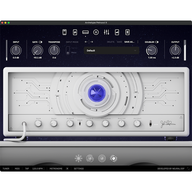Viewport: 192px width, 192px height.
Task: Toggle the Doubler switch
Action: pyautogui.click(x=156, y=42)
